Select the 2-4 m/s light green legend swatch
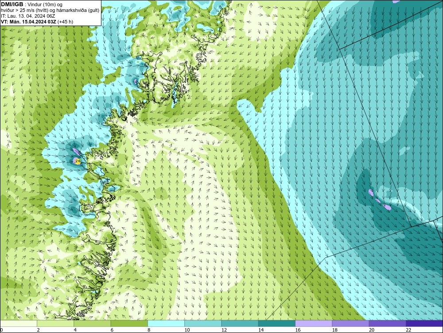This screenshot has height=333, width=443. (55, 323)
